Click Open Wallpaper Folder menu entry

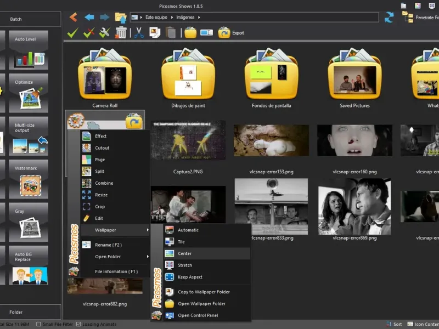click(201, 304)
